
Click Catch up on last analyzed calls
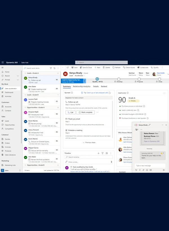tap(97, 93)
